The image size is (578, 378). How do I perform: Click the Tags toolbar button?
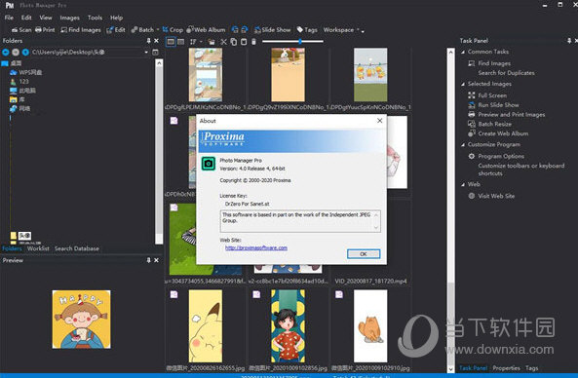click(x=307, y=30)
